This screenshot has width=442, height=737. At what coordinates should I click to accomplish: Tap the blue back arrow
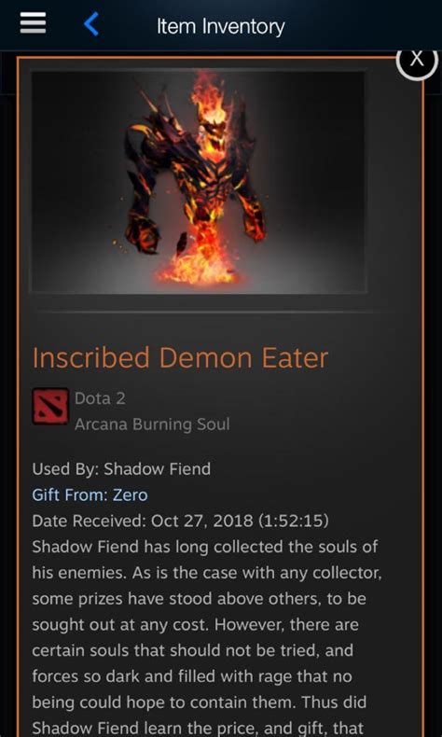[x=91, y=23]
